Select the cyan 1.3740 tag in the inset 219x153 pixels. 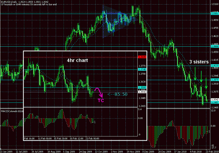(142, 69)
